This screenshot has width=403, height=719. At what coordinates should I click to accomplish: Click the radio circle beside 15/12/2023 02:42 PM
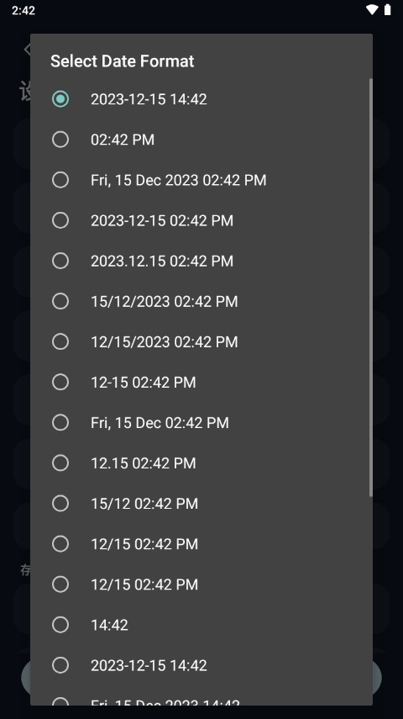click(60, 301)
